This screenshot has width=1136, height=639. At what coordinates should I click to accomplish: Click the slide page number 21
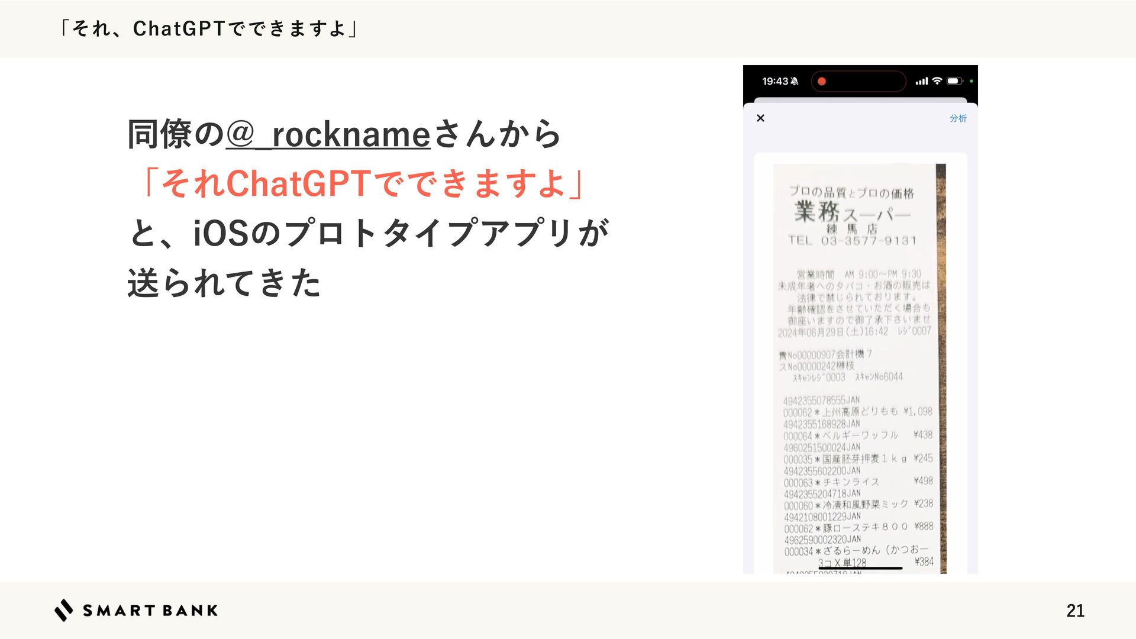click(x=1075, y=611)
